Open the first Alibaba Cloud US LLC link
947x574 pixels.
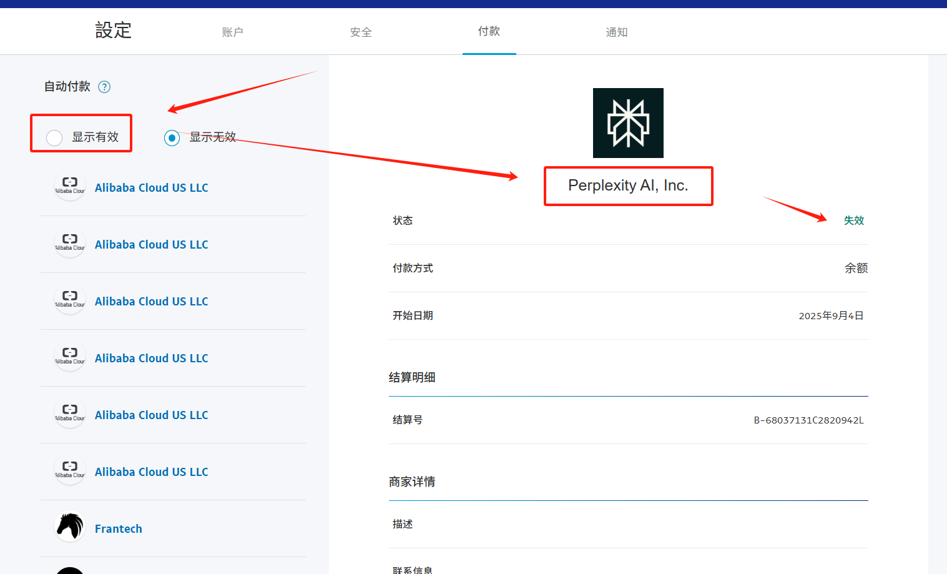[x=151, y=187]
